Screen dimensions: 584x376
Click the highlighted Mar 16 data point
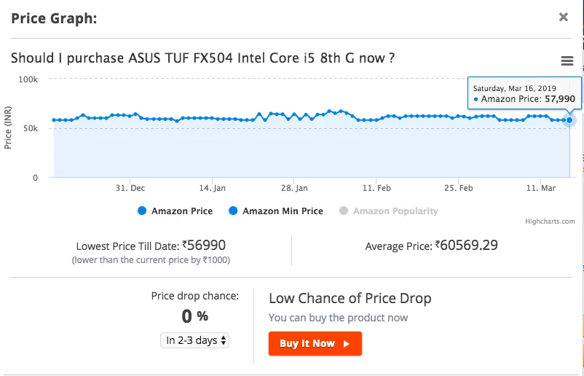click(x=569, y=120)
